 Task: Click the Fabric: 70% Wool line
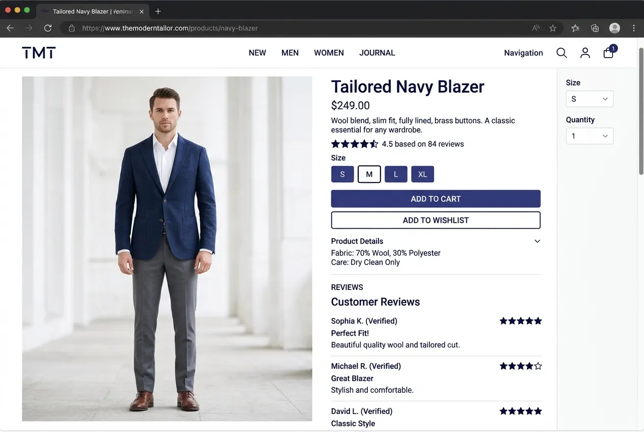386,253
